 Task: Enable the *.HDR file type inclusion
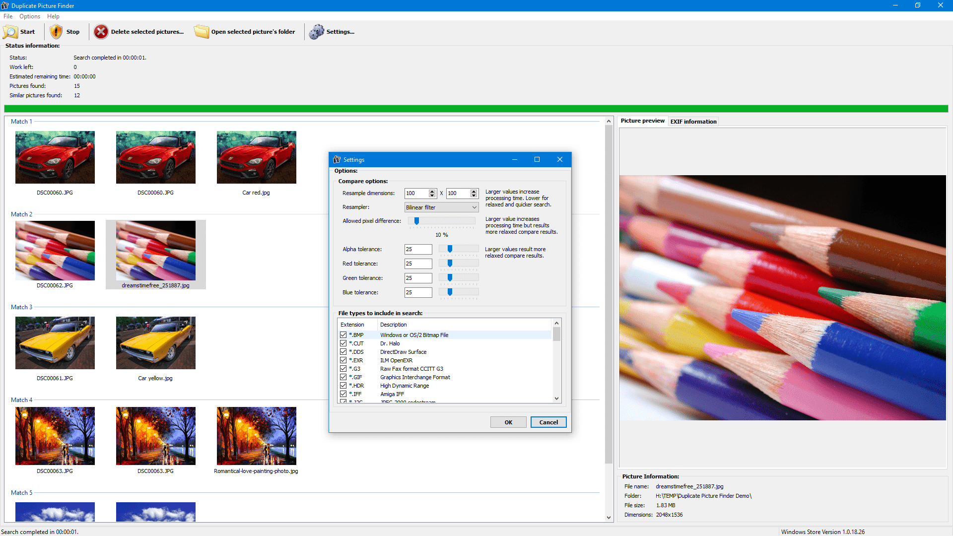pyautogui.click(x=342, y=385)
